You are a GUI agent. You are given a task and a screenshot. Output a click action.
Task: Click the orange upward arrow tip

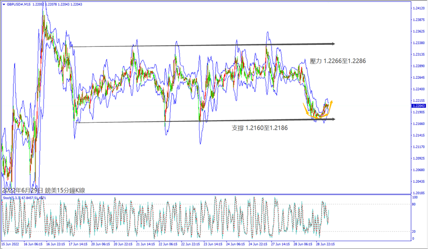tap(332, 102)
